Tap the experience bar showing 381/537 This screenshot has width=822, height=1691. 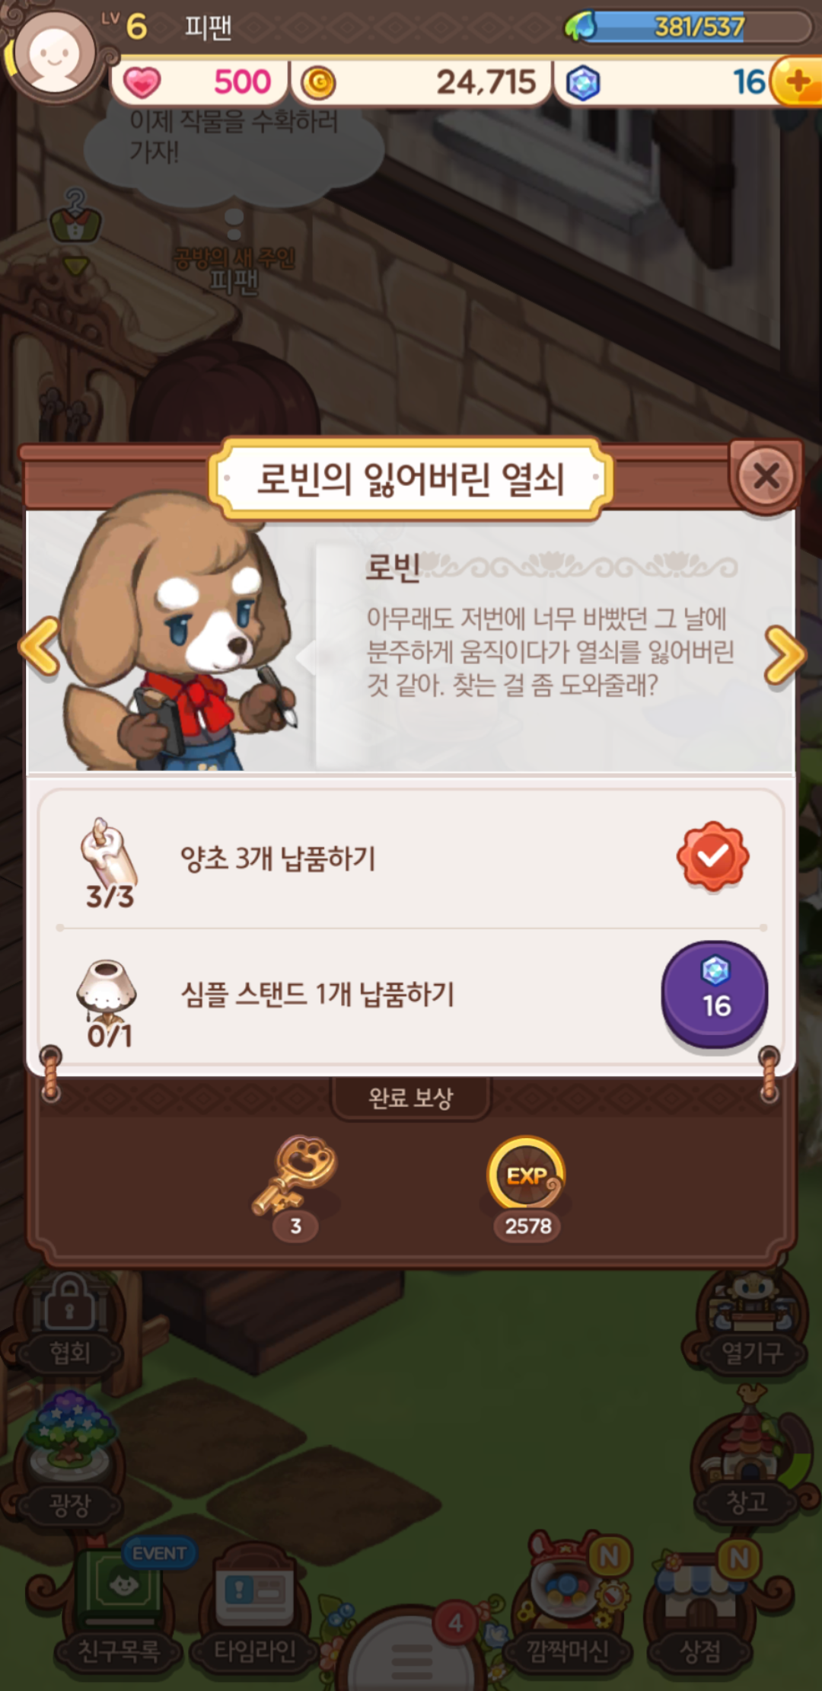699,27
